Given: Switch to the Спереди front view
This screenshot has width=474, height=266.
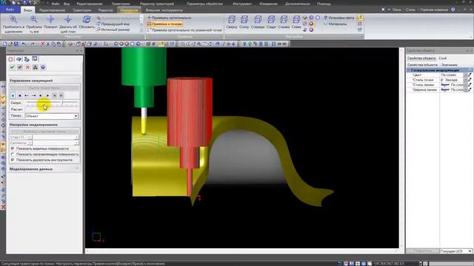Looking at the screenshot, I should [258, 22].
